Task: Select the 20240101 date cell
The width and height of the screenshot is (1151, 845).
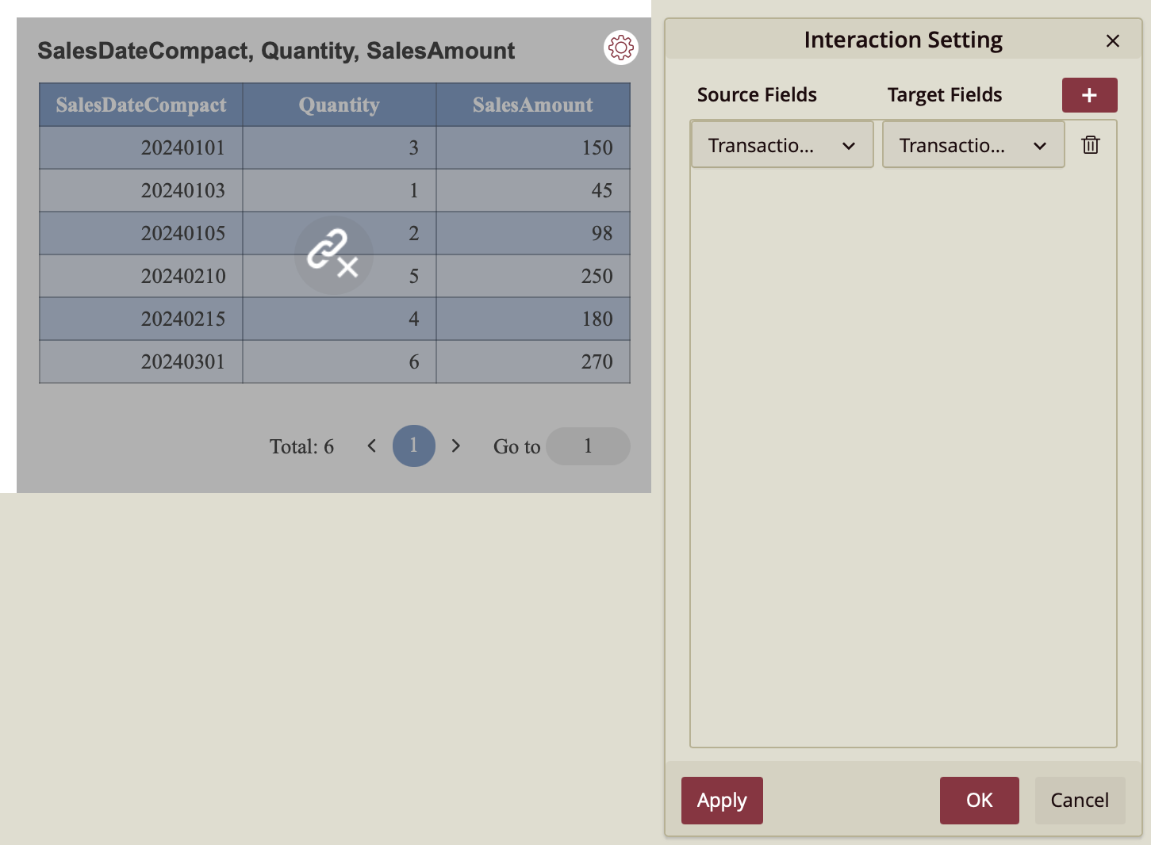Action: 182,148
